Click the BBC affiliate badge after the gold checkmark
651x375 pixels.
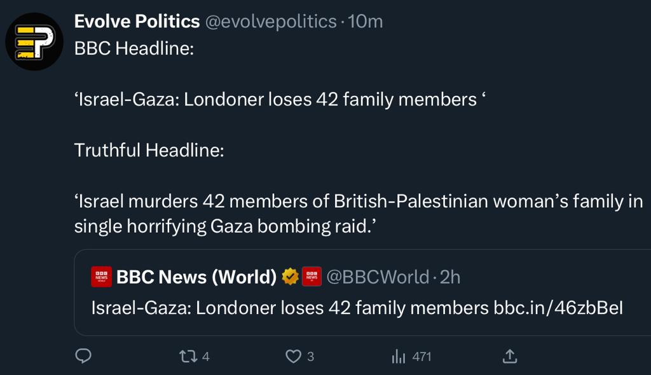(x=311, y=276)
